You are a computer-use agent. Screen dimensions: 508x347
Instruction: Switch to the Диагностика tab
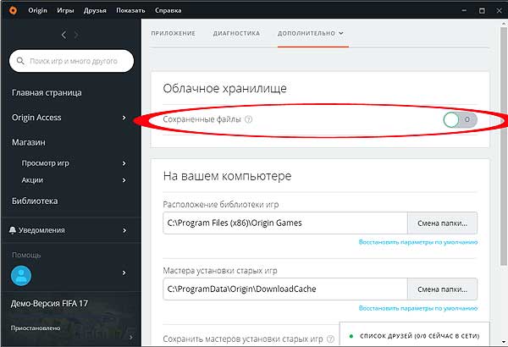[236, 33]
